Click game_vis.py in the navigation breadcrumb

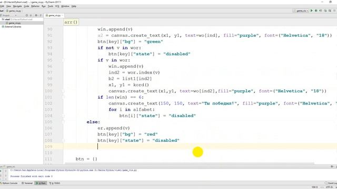pos(14,10)
